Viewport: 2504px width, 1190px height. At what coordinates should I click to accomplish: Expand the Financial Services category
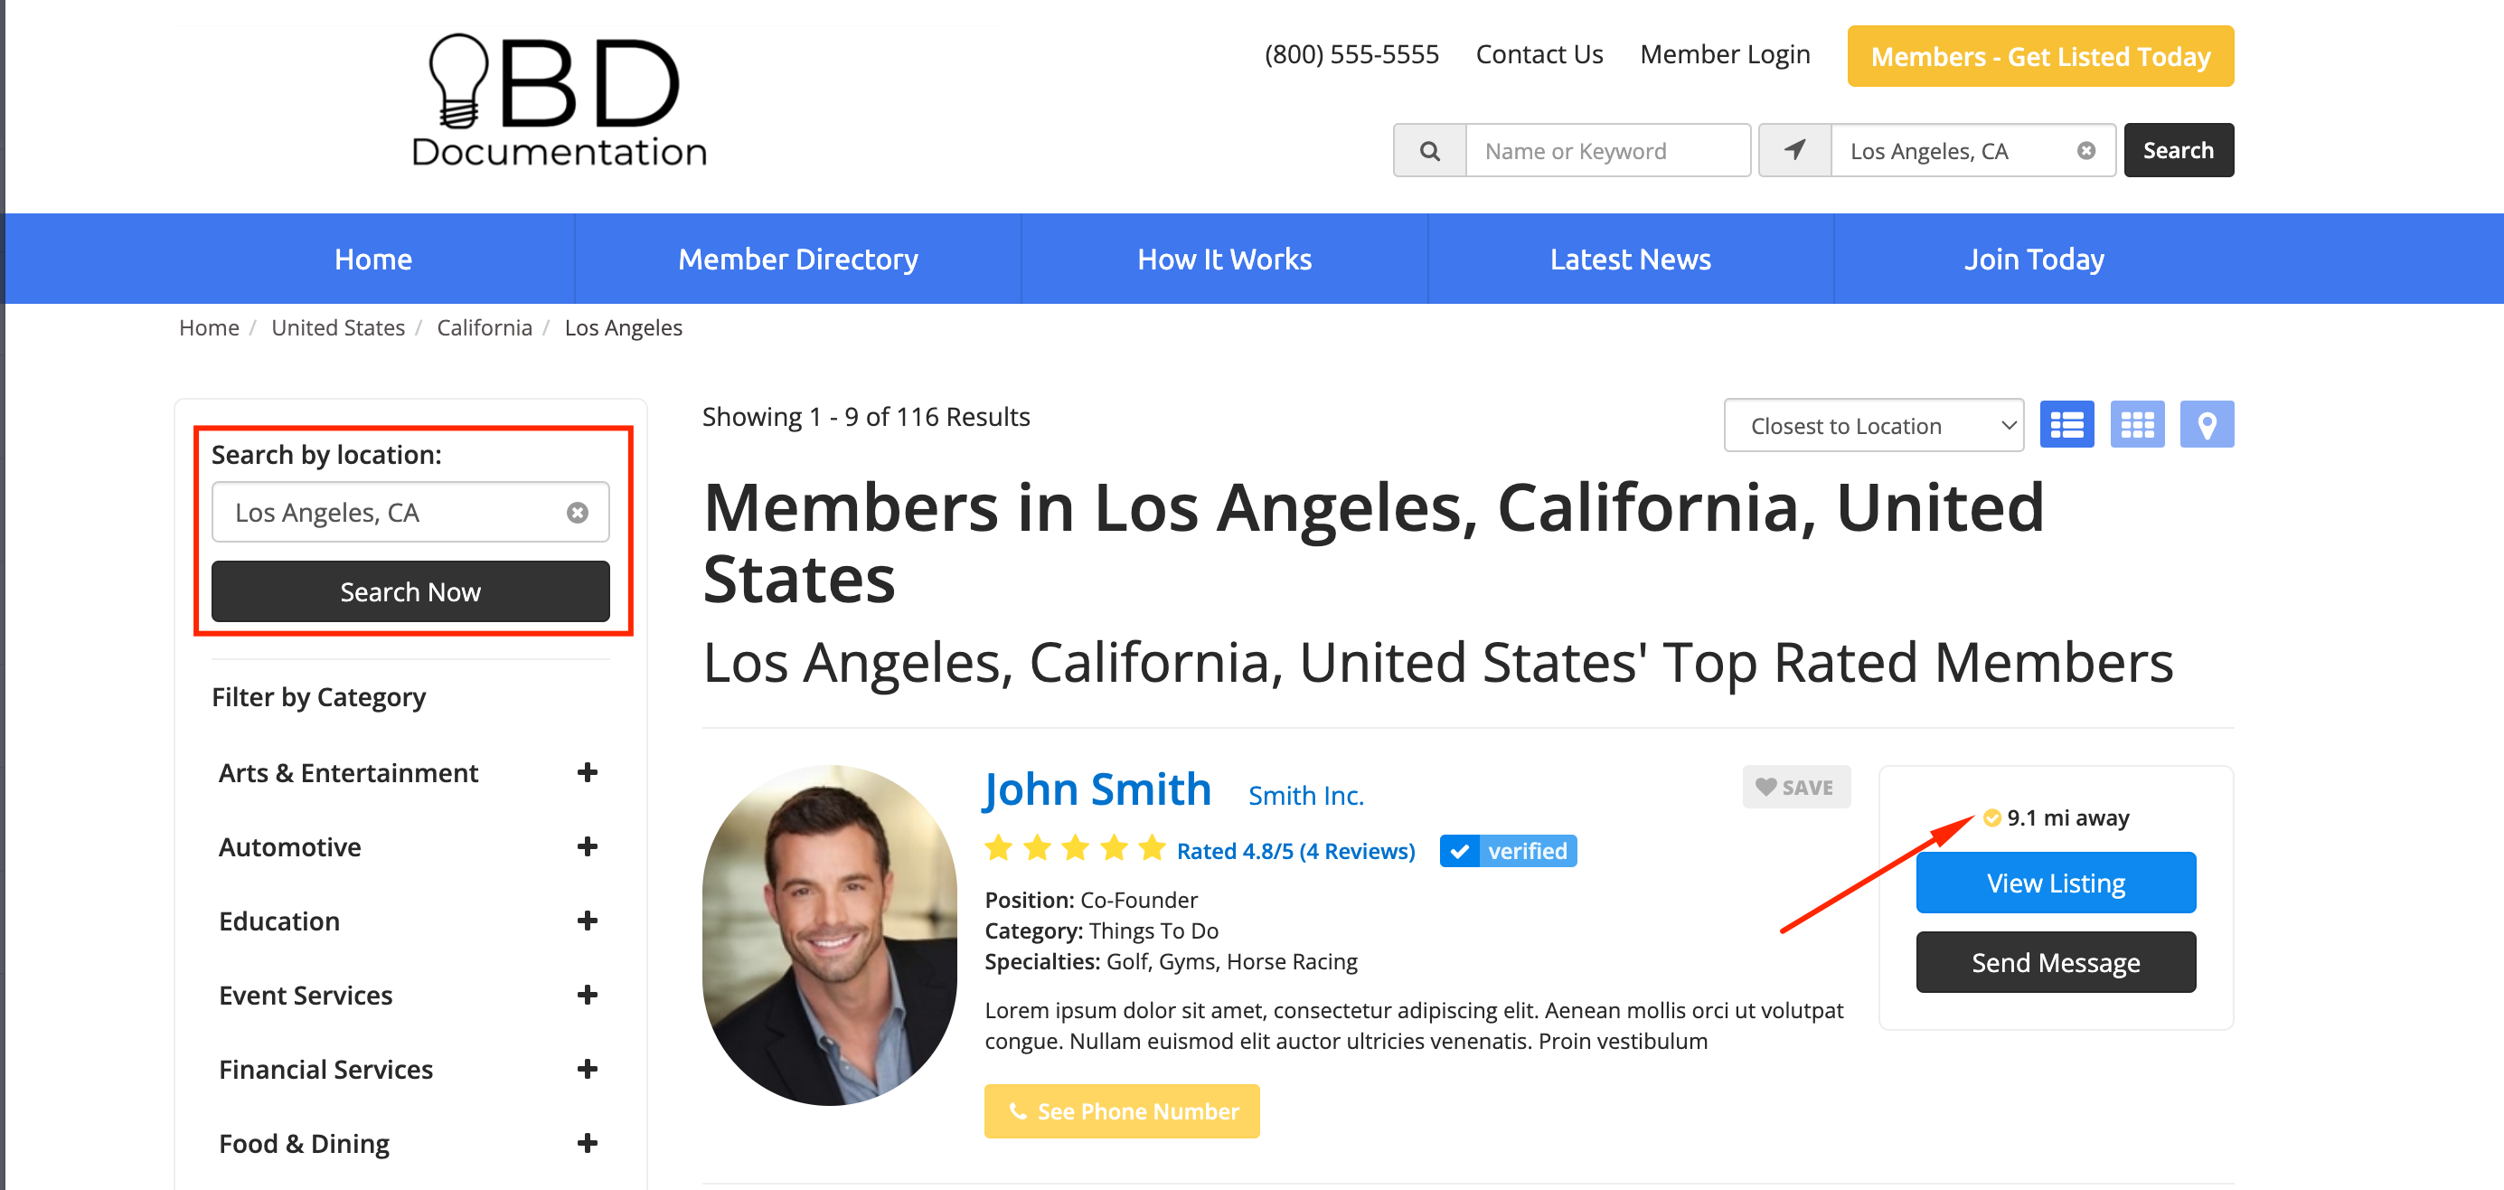click(586, 1070)
